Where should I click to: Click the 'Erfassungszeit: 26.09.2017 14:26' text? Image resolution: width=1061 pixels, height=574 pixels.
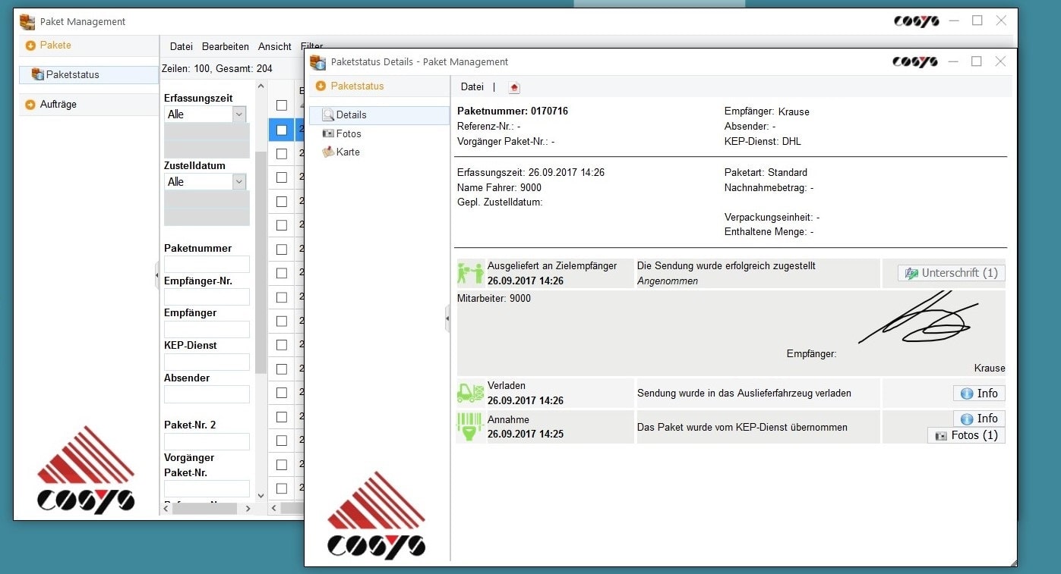[531, 173]
